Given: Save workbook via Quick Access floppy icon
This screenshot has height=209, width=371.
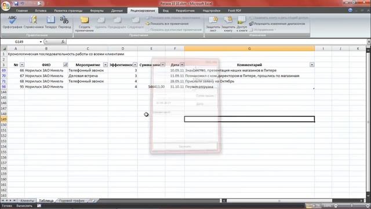Looking at the screenshot, I should tap(16, 3).
